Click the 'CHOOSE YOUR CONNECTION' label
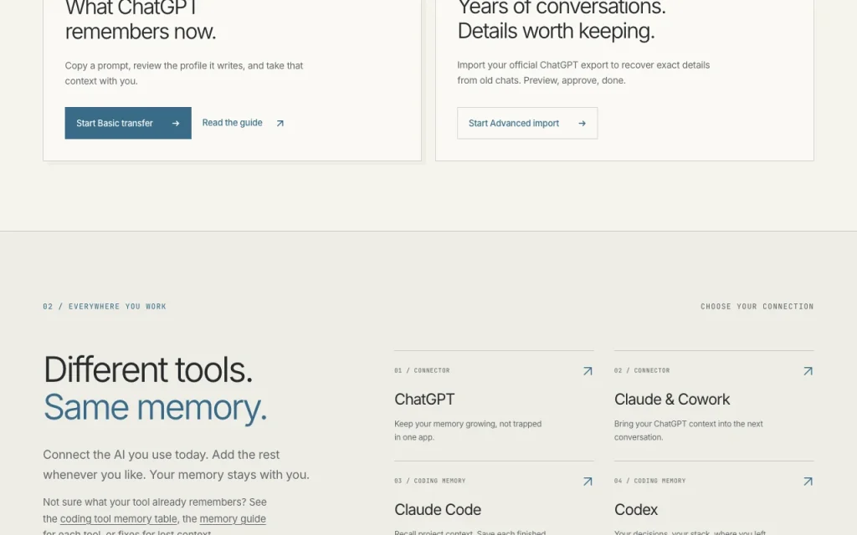This screenshot has height=535, width=857. pos(757,306)
